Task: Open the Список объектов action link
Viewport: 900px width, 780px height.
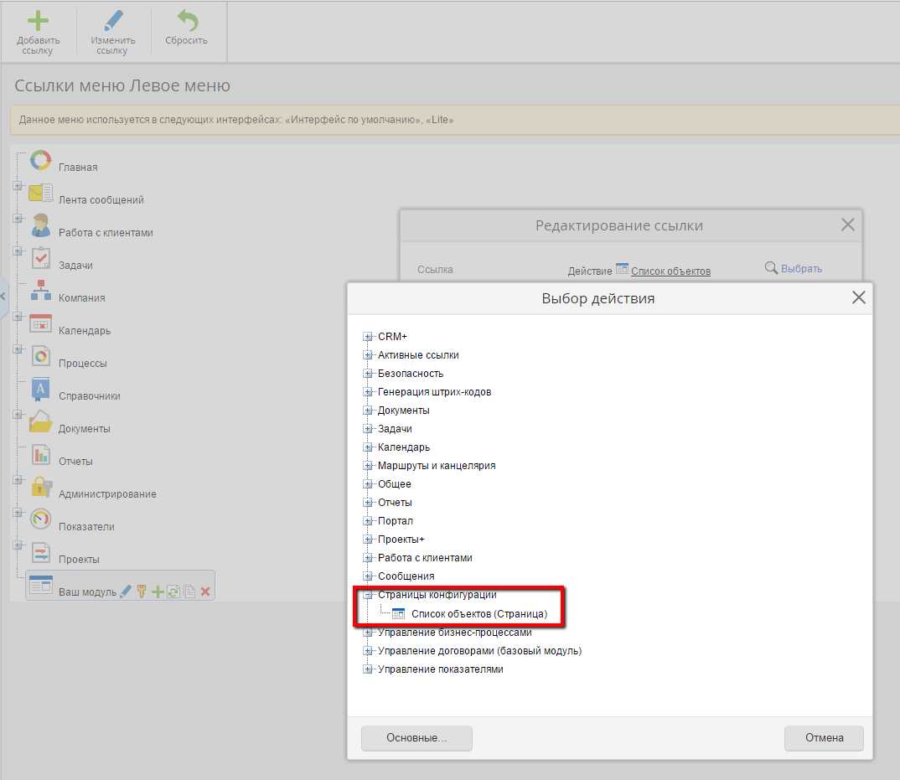Action: point(670,271)
